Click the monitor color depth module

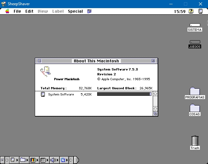(x=33, y=160)
